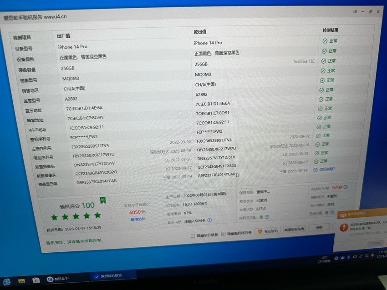Click the 已开启 Apple ID lock status
The height and width of the screenshot is (290, 387).
tap(336, 188)
